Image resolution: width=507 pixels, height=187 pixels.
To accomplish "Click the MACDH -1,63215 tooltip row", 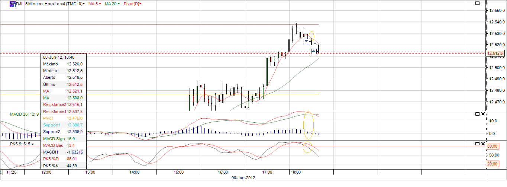I will (x=64, y=152).
